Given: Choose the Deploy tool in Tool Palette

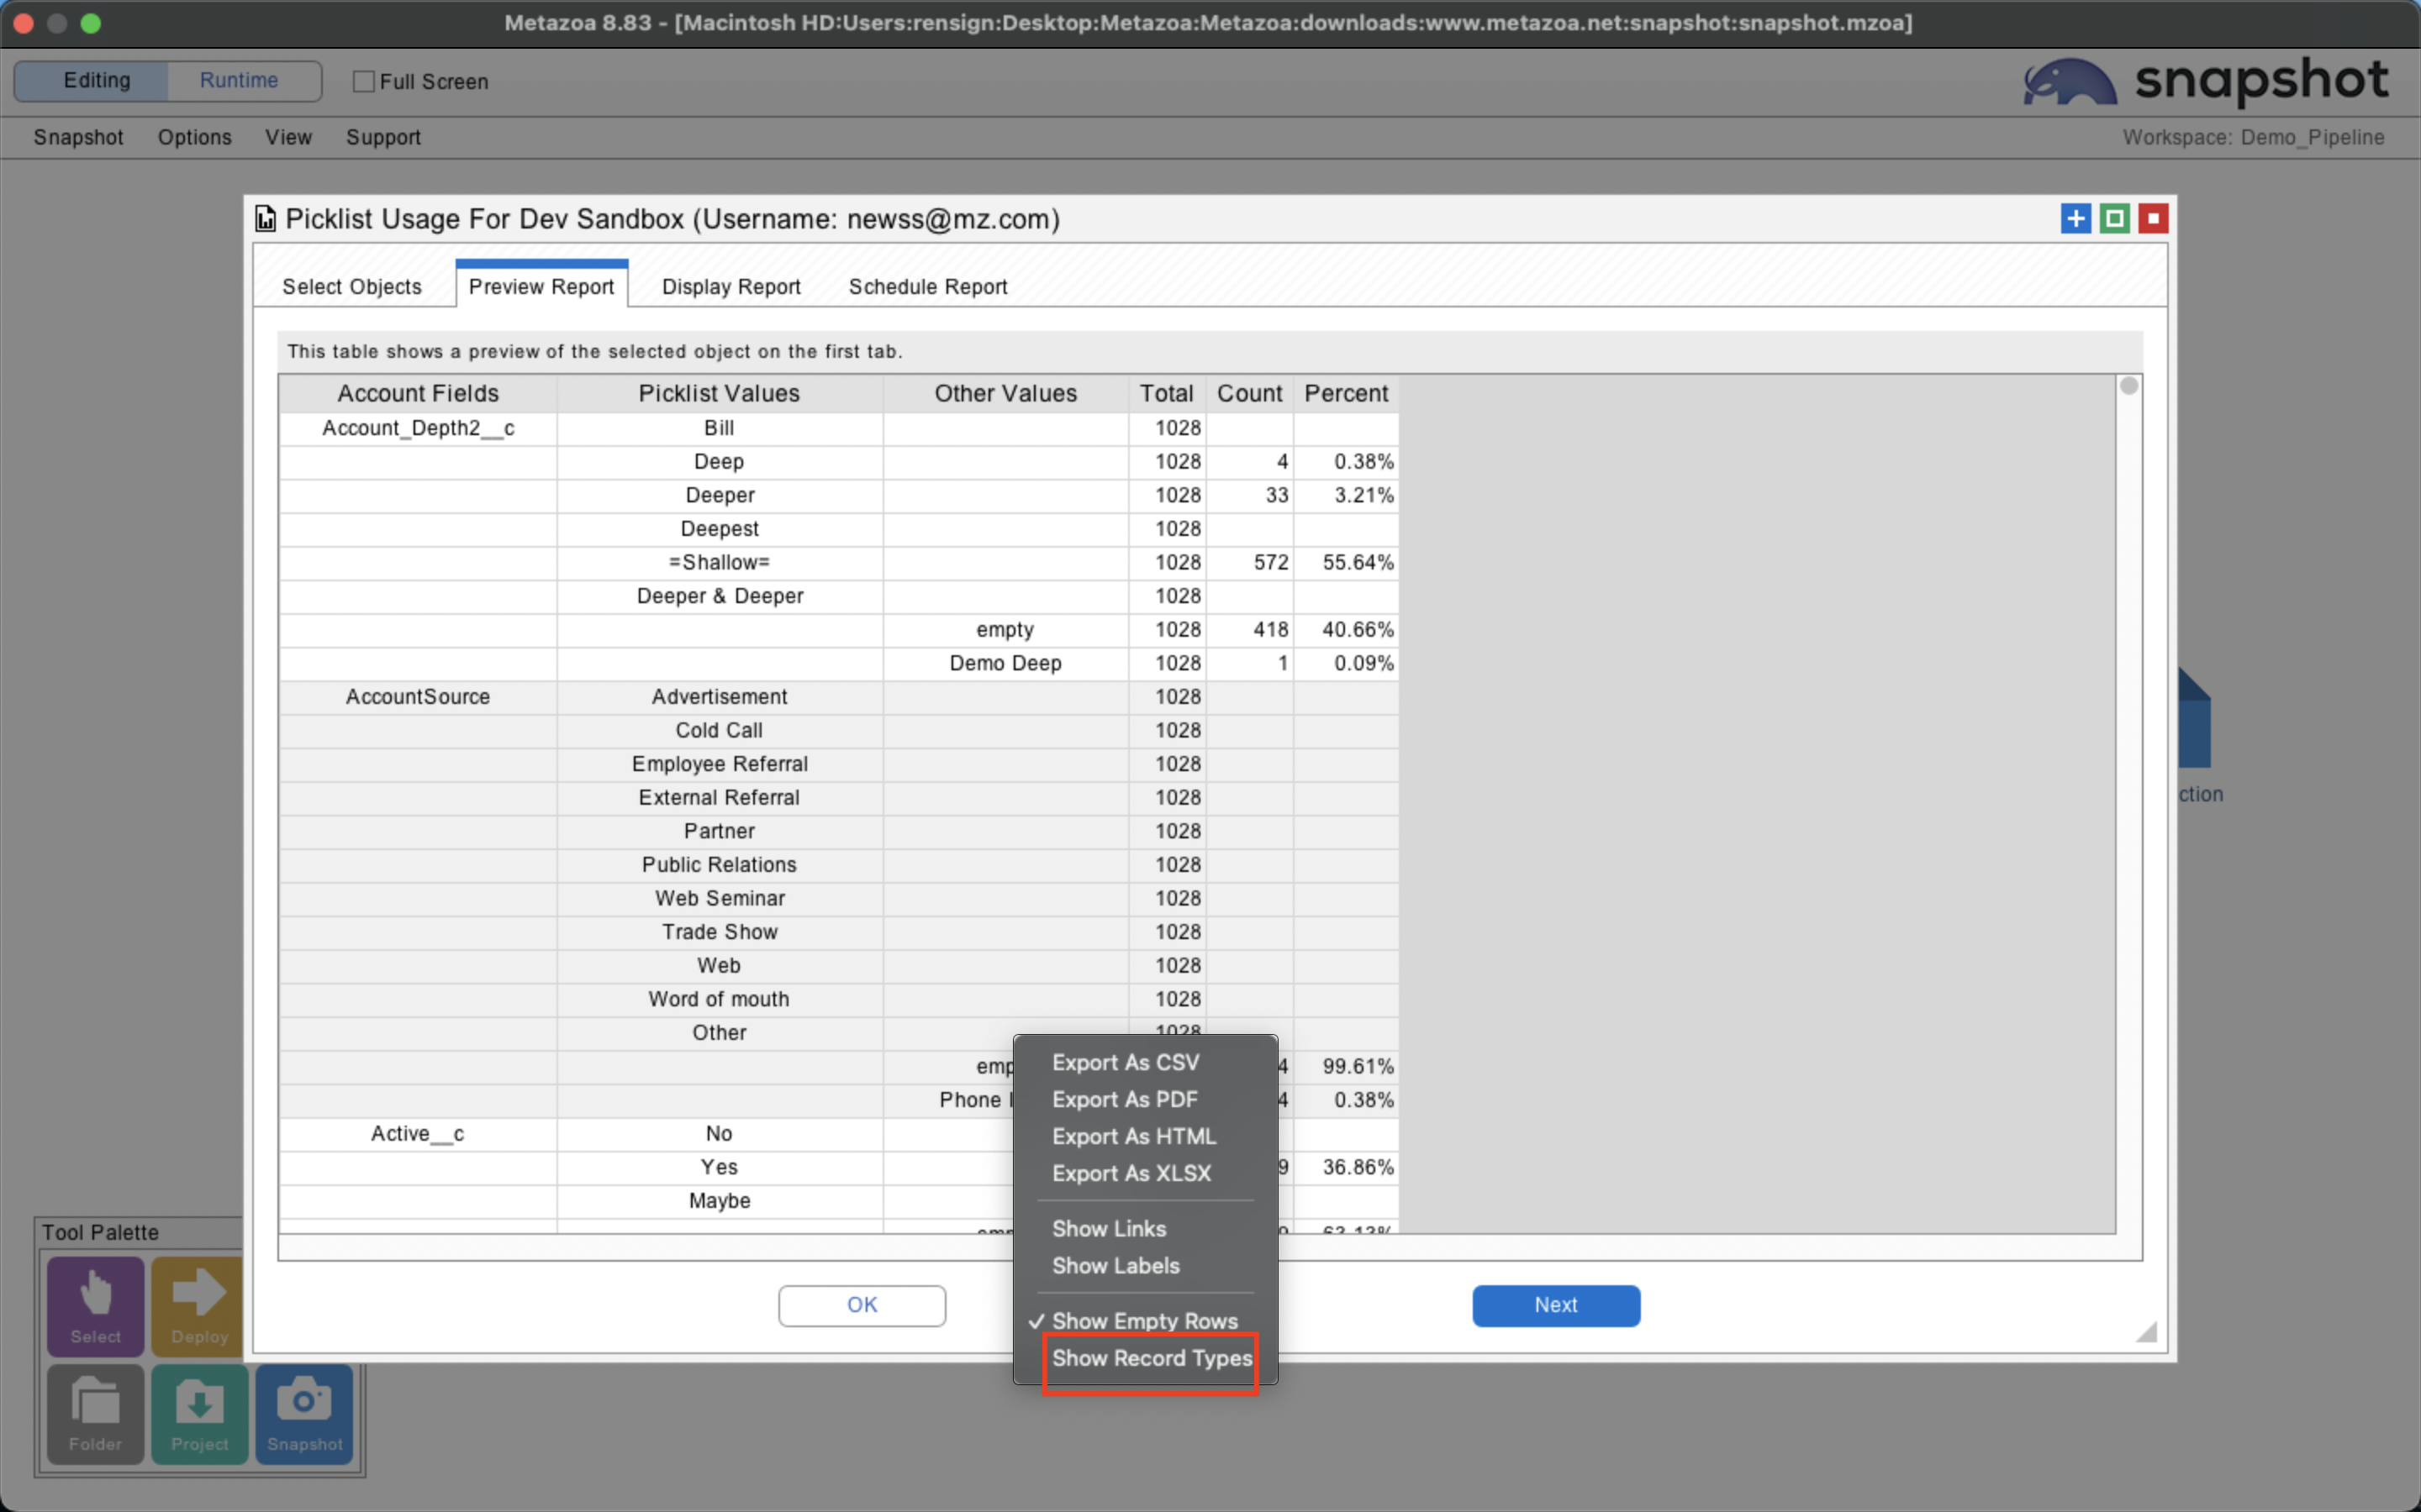Looking at the screenshot, I should 197,1305.
